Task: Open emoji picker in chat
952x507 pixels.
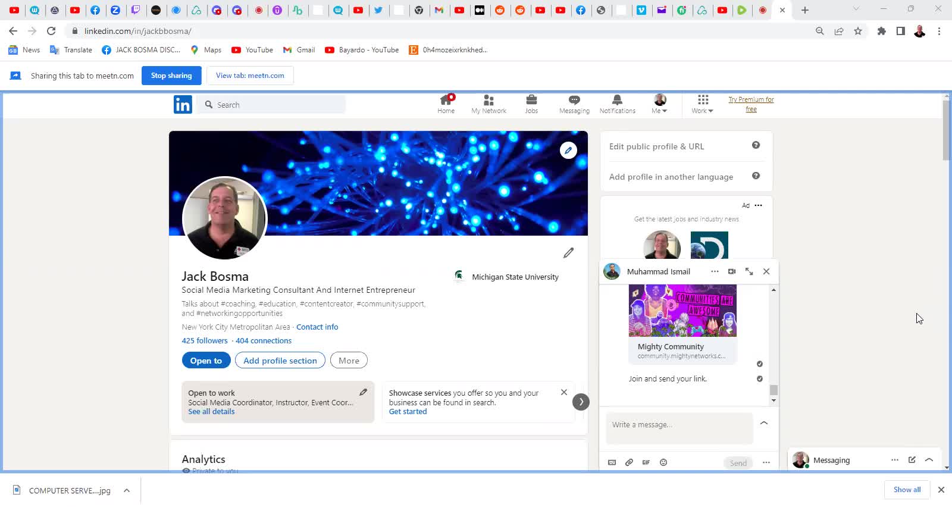Action: point(663,462)
